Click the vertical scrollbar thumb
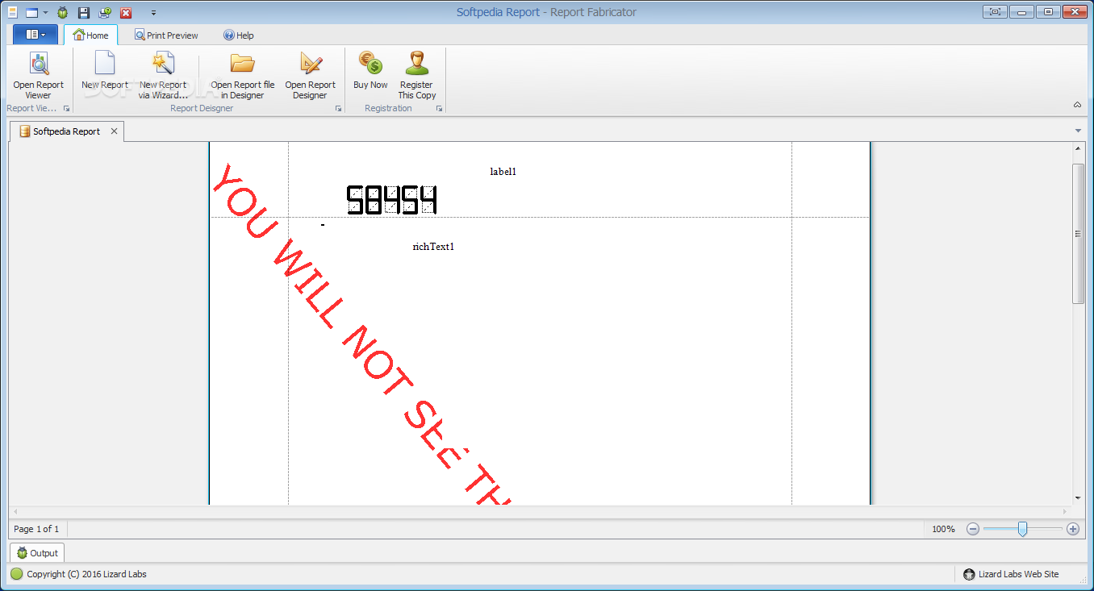Viewport: 1094px width, 591px height. [x=1078, y=233]
